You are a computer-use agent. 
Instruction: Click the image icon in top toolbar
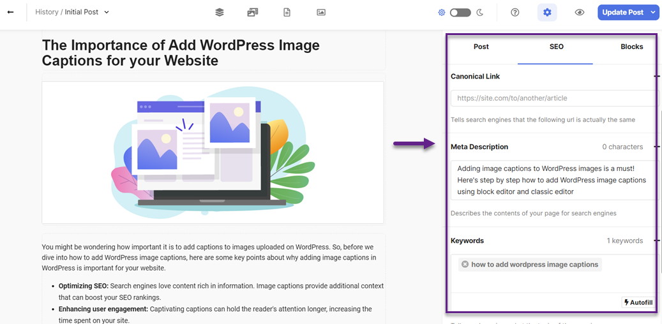coord(321,12)
